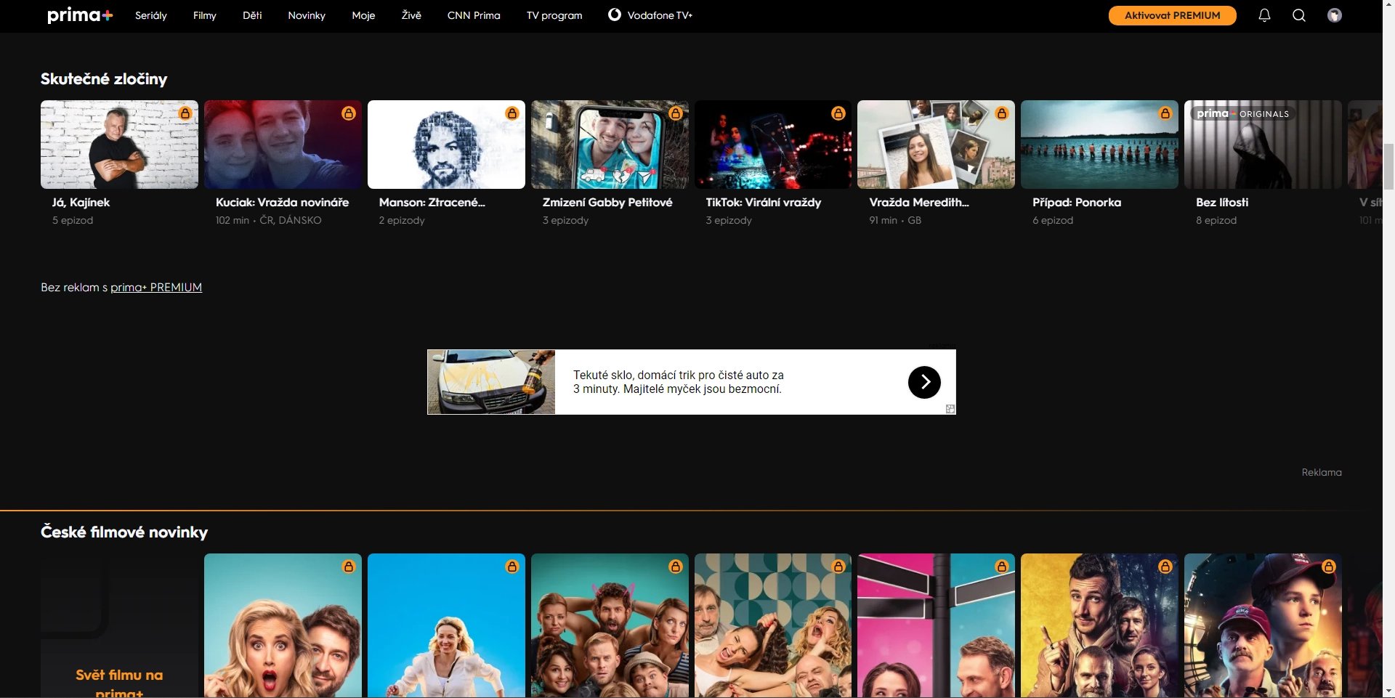Viewport: 1395px width, 698px height.
Task: Open the TikTok: Virální vraždy title
Action: (x=763, y=203)
